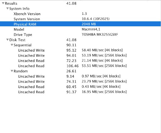Select Sequential Uncached Read scoring 106.46
The image size is (161, 133).
pos(80,66)
